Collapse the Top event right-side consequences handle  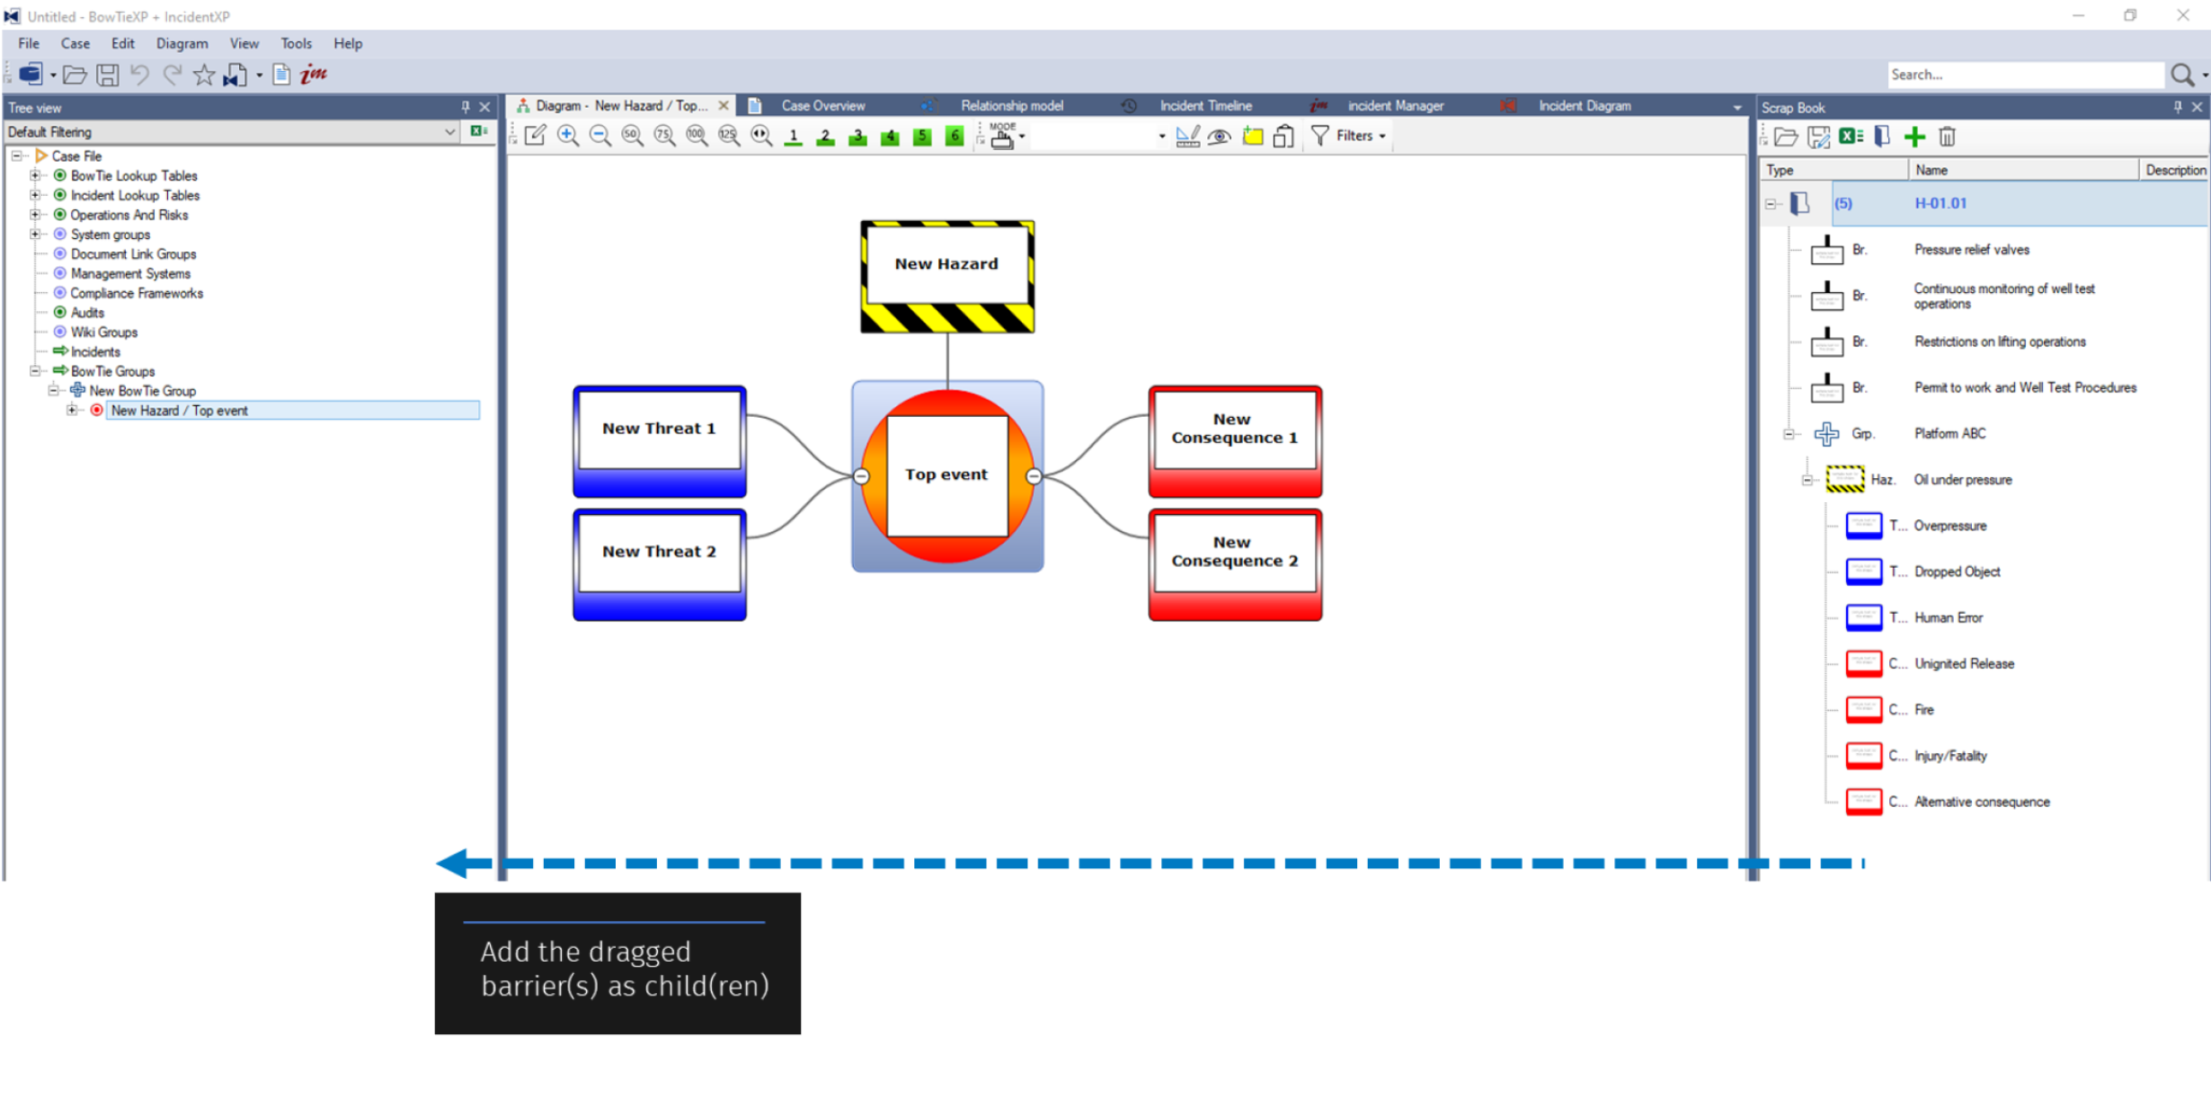(x=1034, y=476)
